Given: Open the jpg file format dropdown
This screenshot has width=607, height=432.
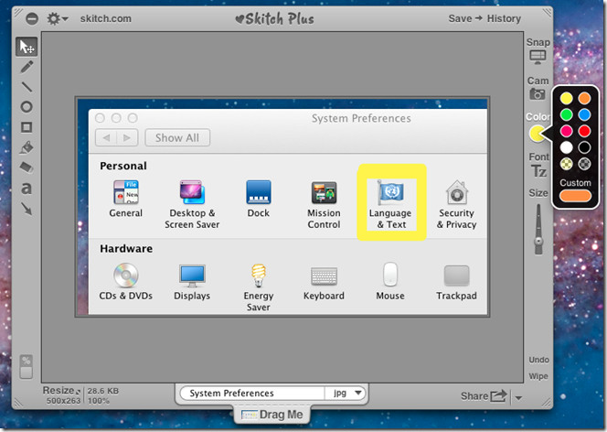Looking at the screenshot, I should [x=346, y=394].
